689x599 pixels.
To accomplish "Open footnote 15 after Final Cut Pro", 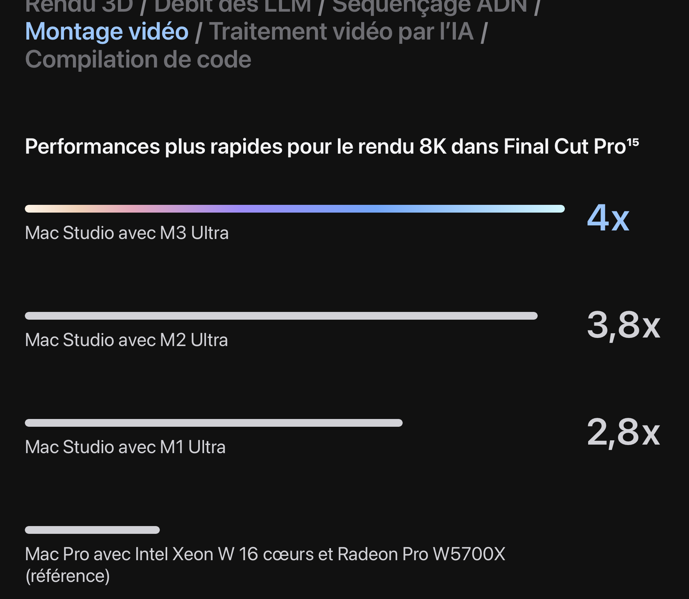I will click(633, 142).
